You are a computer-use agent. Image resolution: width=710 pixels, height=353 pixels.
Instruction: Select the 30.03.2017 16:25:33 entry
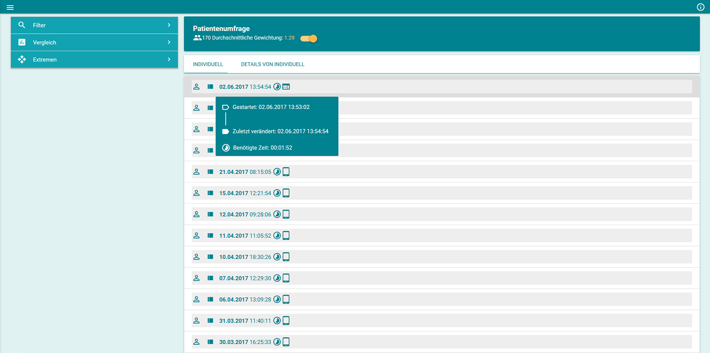tap(442, 342)
